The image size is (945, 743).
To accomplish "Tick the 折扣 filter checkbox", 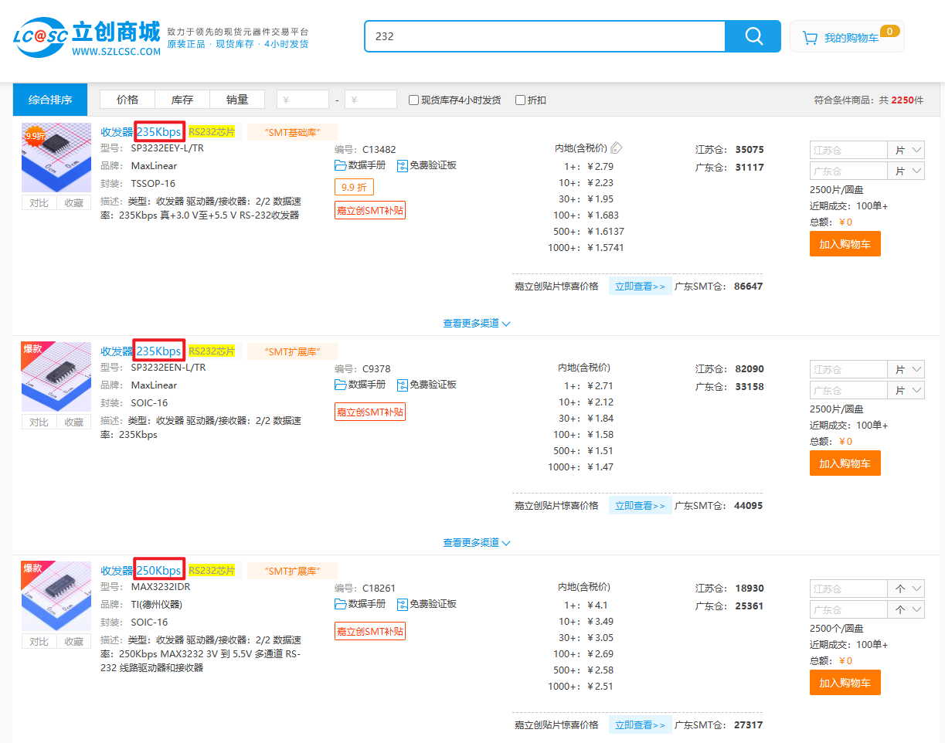I will (521, 100).
